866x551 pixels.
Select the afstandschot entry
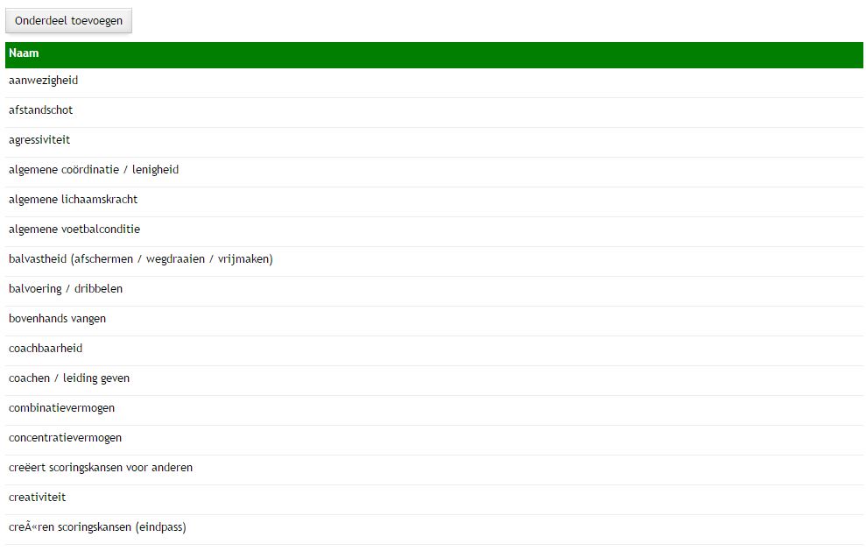[41, 110]
